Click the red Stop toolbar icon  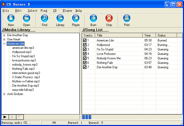click(109, 18)
